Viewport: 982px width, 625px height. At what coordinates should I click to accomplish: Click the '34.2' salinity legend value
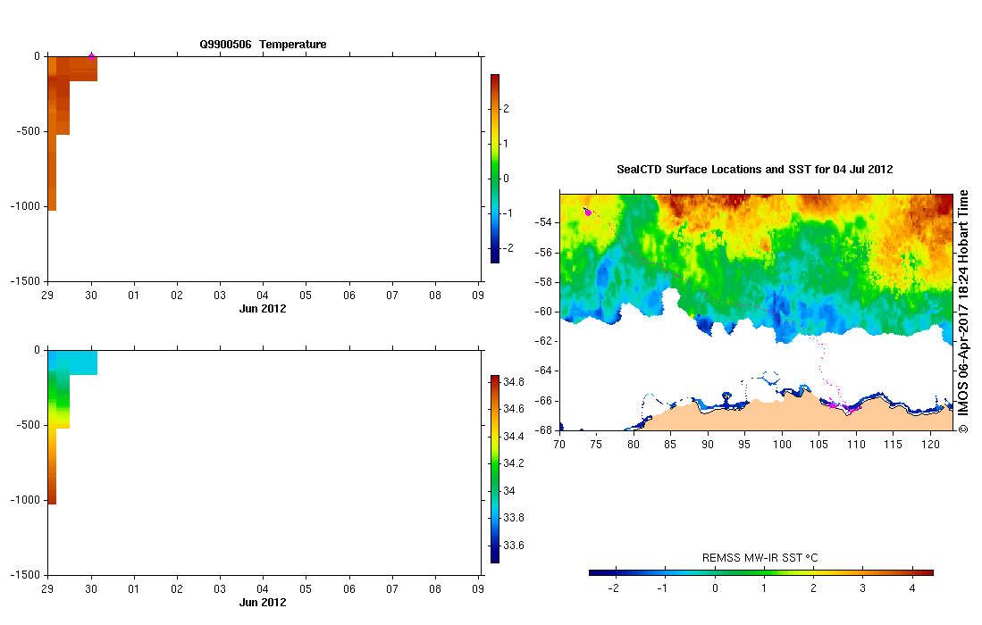click(514, 463)
